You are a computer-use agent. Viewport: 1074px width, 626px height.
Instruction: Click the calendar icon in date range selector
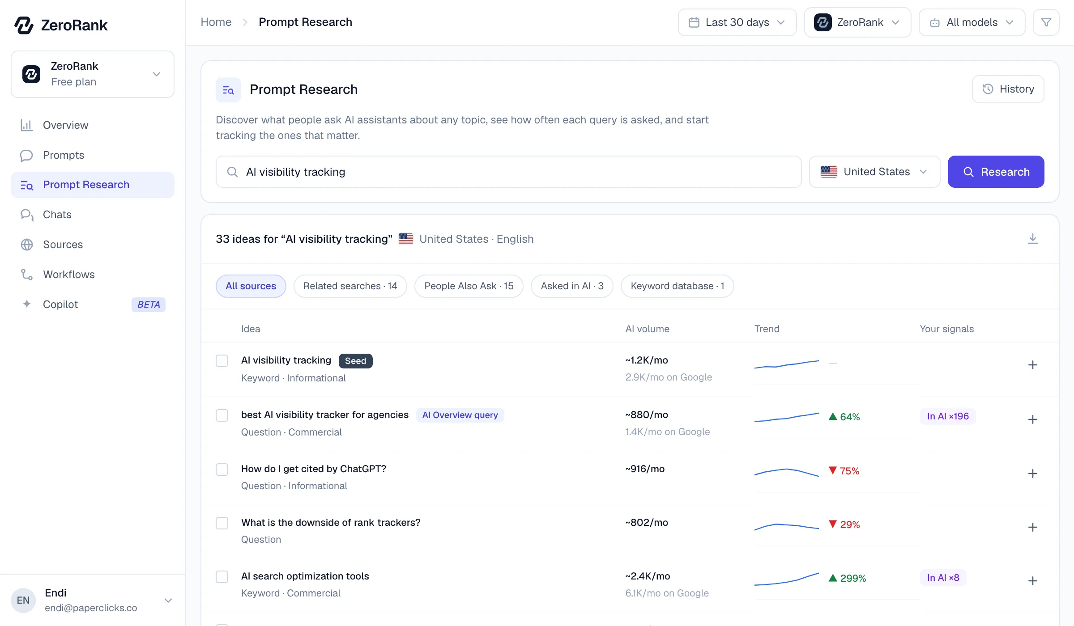pyautogui.click(x=694, y=22)
